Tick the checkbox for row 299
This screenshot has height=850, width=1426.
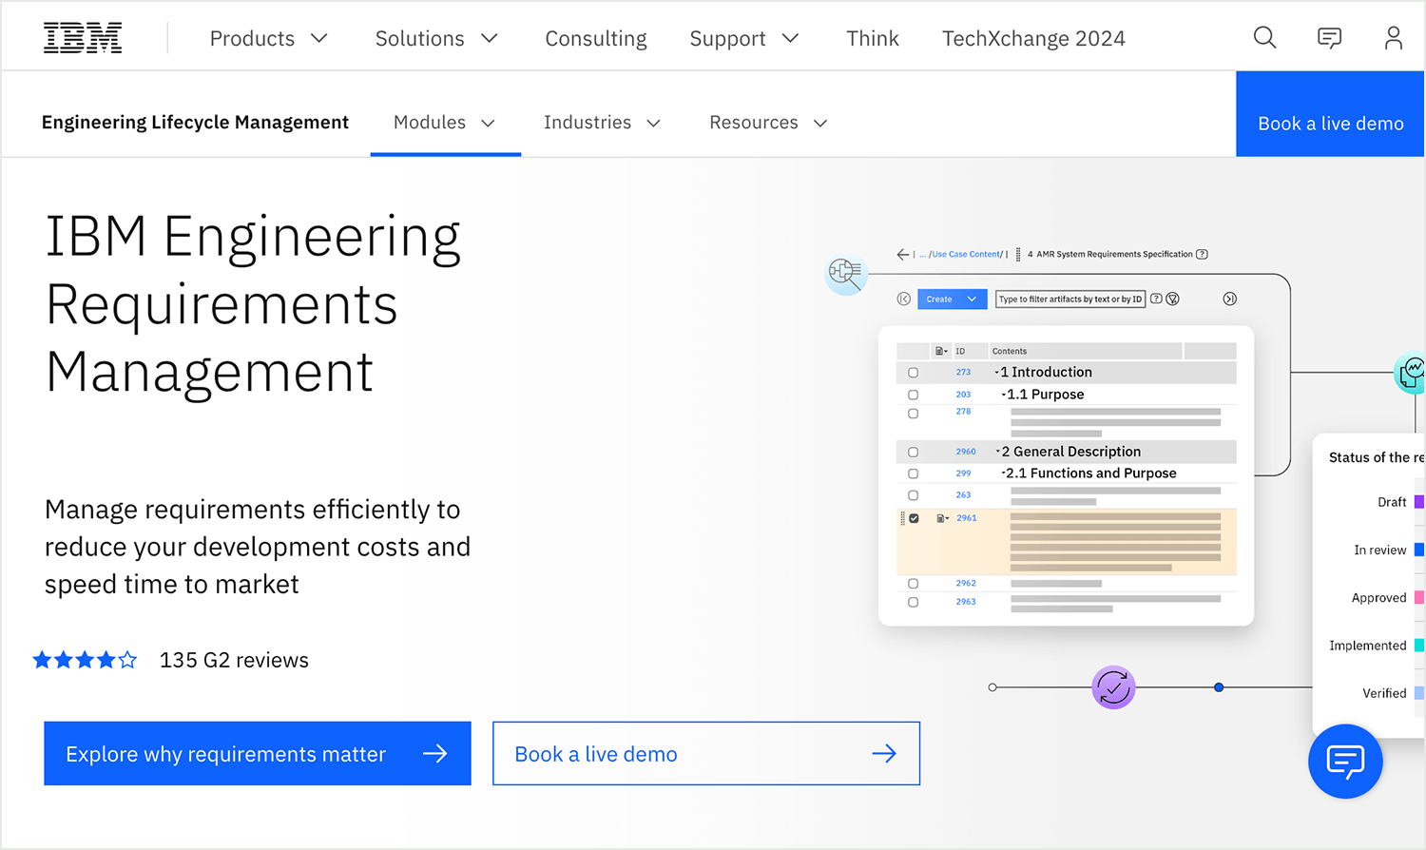pos(913,473)
